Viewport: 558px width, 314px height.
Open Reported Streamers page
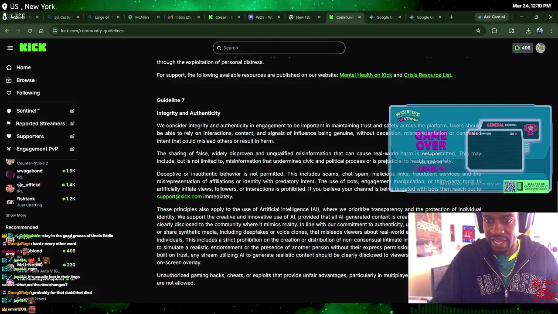[40, 123]
